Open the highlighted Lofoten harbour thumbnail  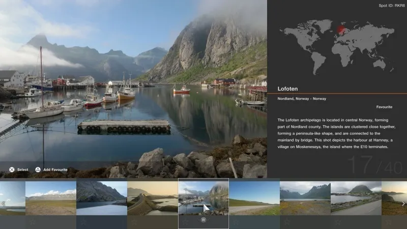[203, 198]
